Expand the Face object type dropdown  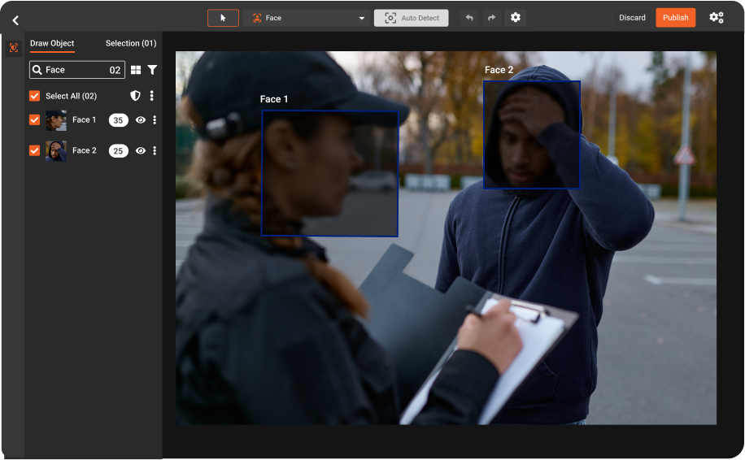(x=362, y=18)
